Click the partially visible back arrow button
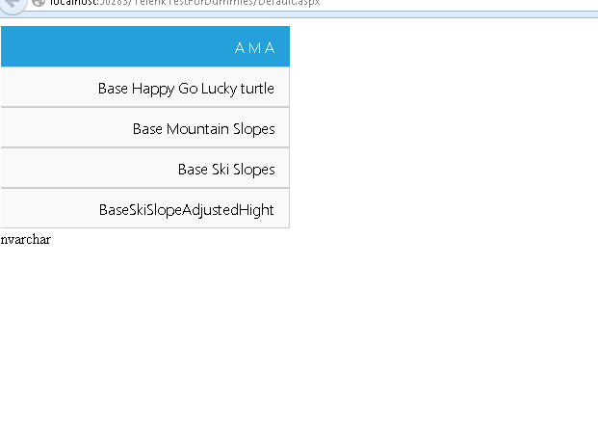598x424 pixels. coord(10,3)
